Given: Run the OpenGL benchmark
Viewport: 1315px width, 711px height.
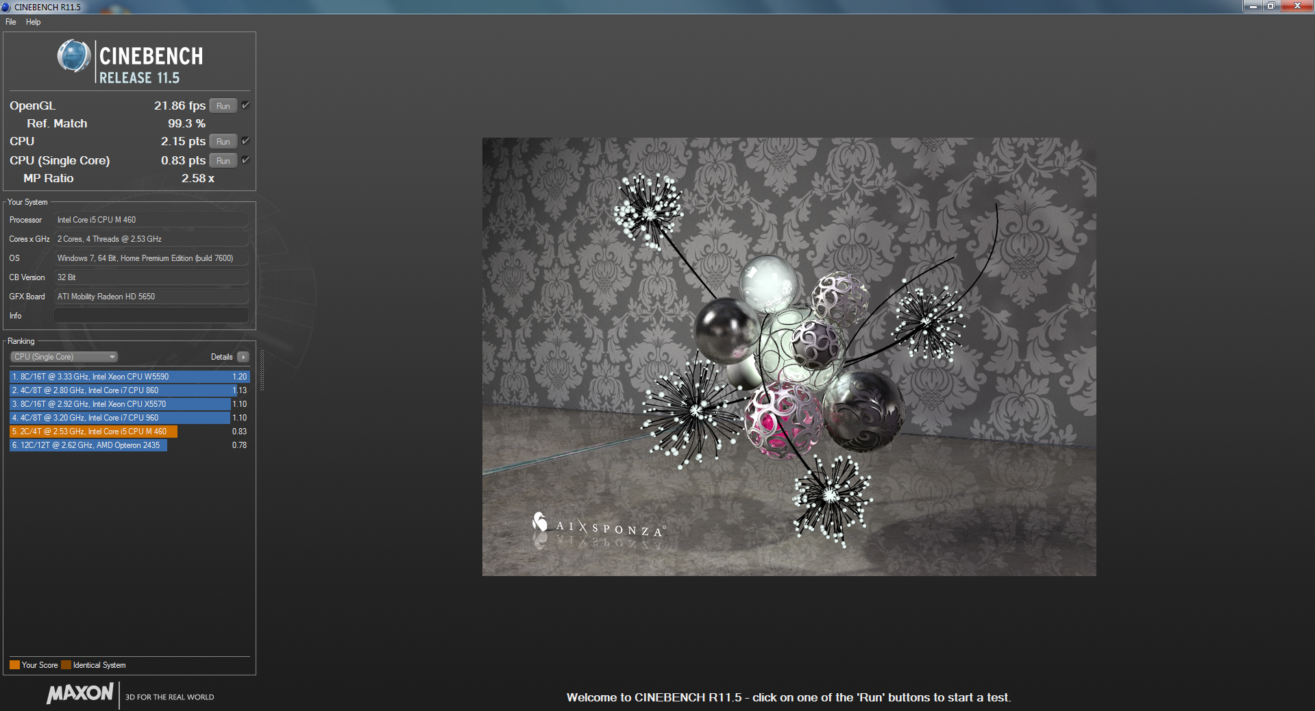Looking at the screenshot, I should 223,106.
